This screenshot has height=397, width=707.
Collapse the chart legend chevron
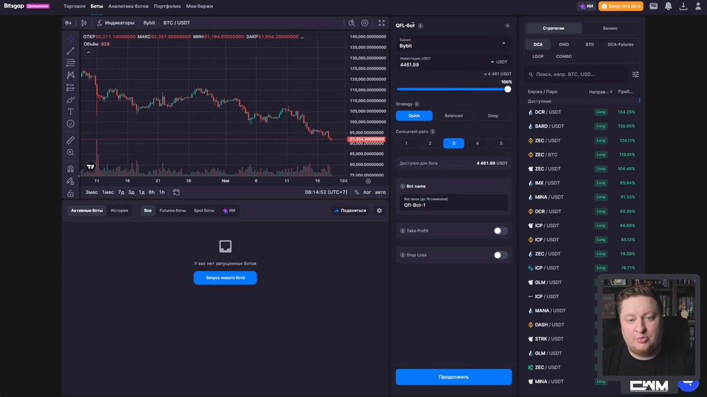coord(88,52)
